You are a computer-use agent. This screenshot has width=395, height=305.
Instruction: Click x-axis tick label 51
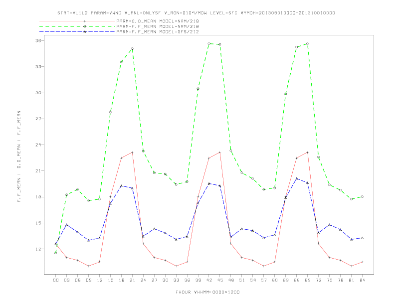242,280
